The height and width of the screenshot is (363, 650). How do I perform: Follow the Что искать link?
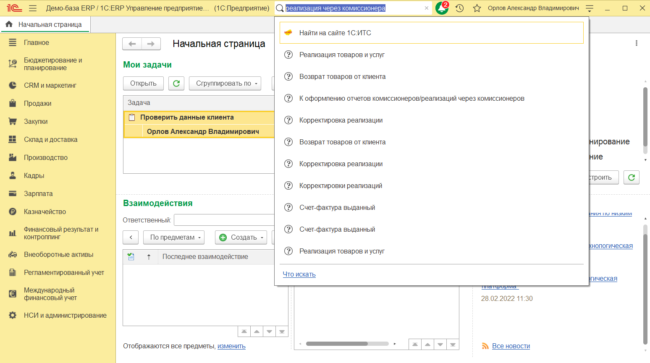(299, 274)
